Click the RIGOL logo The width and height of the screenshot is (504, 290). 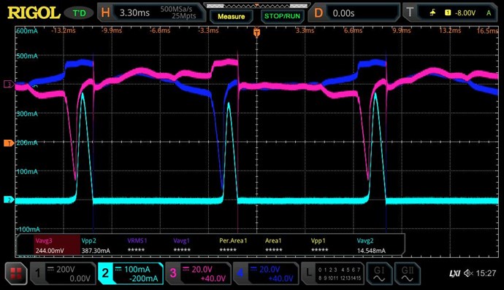pos(34,13)
